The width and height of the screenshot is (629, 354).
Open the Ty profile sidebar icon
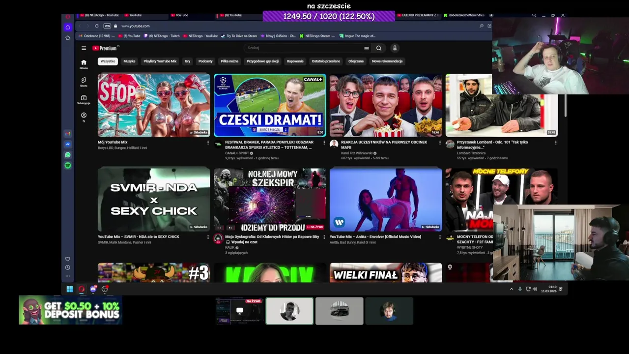[84, 117]
